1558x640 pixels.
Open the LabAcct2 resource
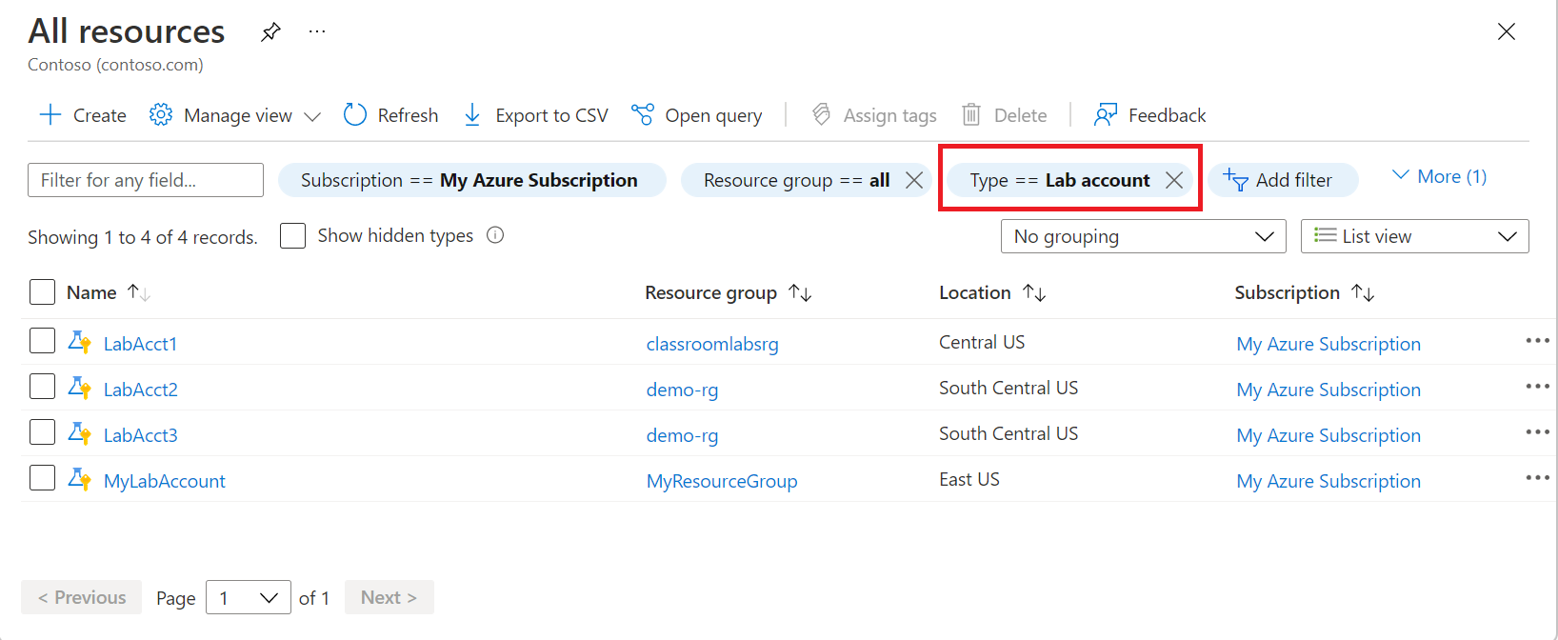(140, 390)
